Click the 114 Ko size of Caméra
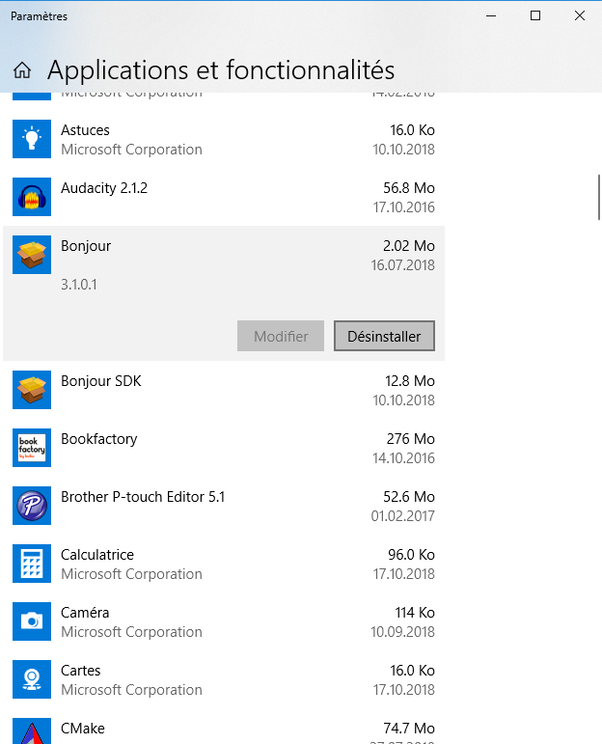This screenshot has width=602, height=744. pyautogui.click(x=415, y=613)
